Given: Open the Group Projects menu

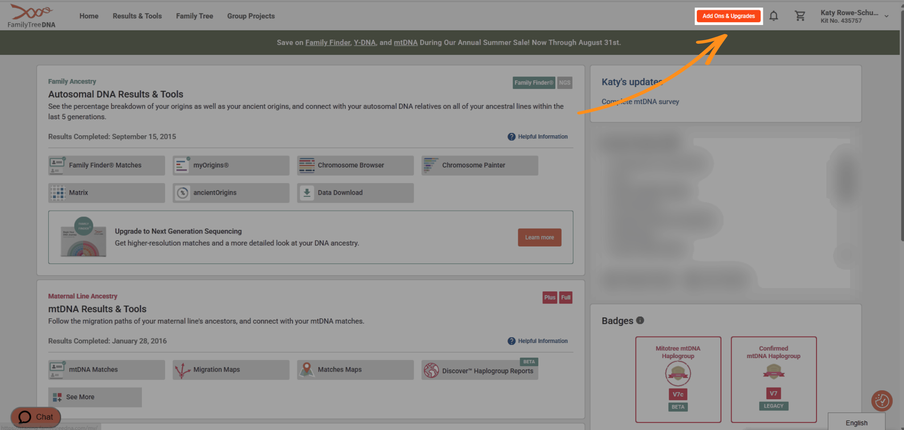Looking at the screenshot, I should click(251, 16).
